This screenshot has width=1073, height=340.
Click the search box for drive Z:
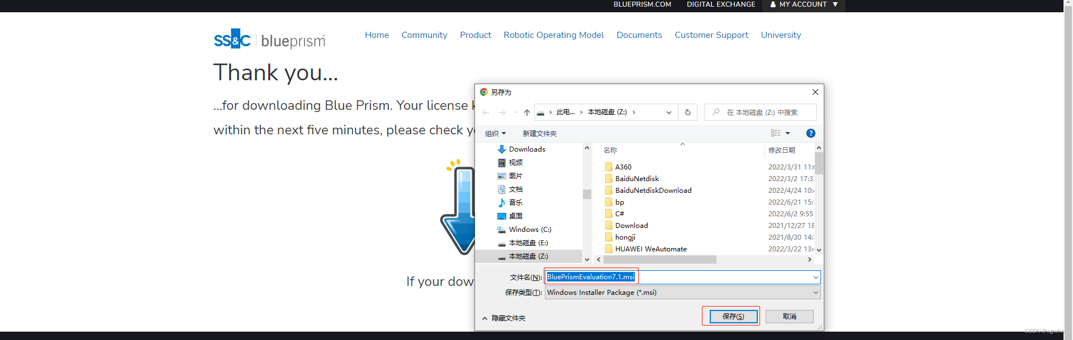coord(761,113)
